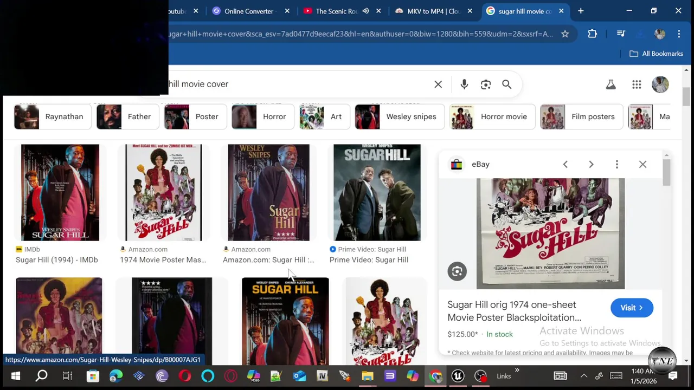Open Search Labs flask icon
The height and width of the screenshot is (390, 694).
click(x=611, y=84)
